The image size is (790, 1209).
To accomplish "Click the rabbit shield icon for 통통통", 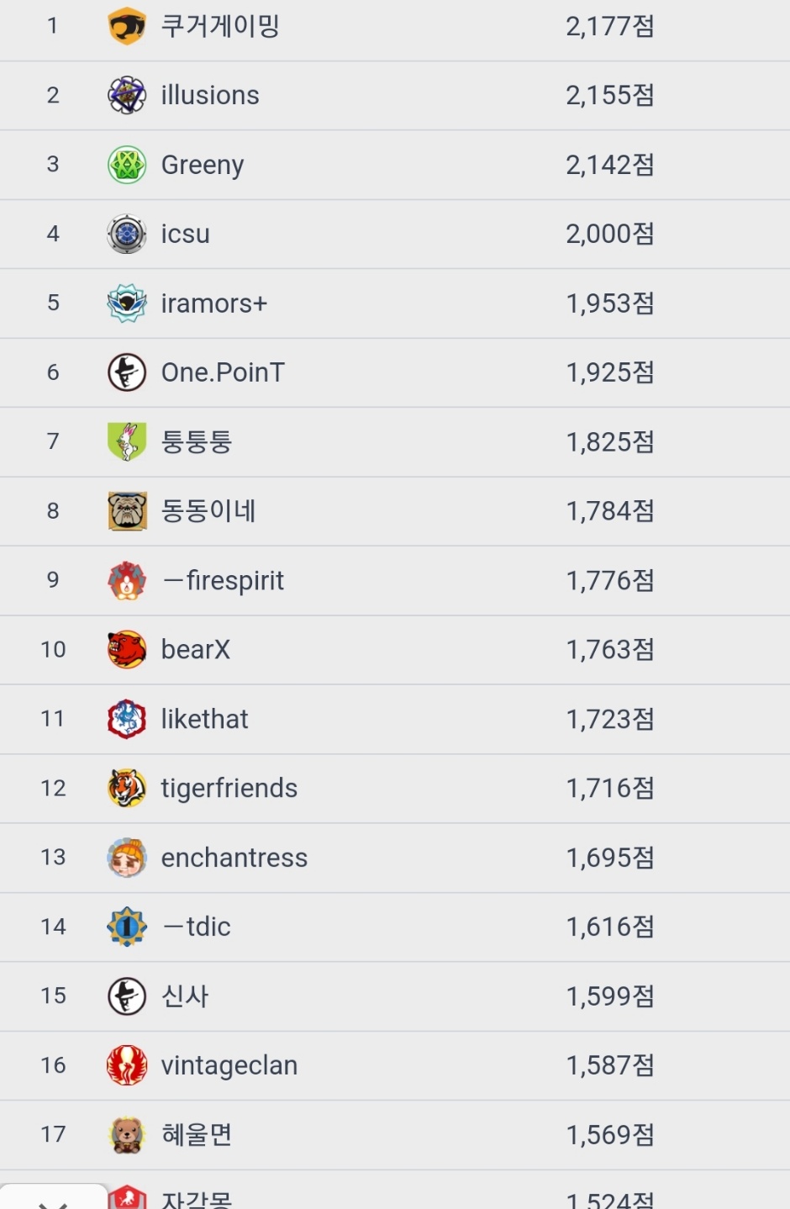I will [127, 441].
